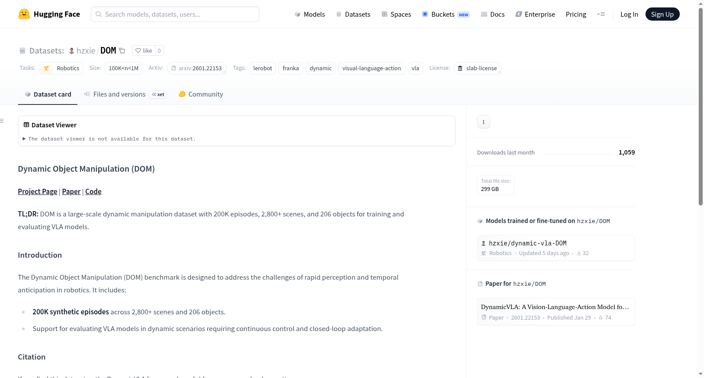Open the like count of 0

point(159,50)
